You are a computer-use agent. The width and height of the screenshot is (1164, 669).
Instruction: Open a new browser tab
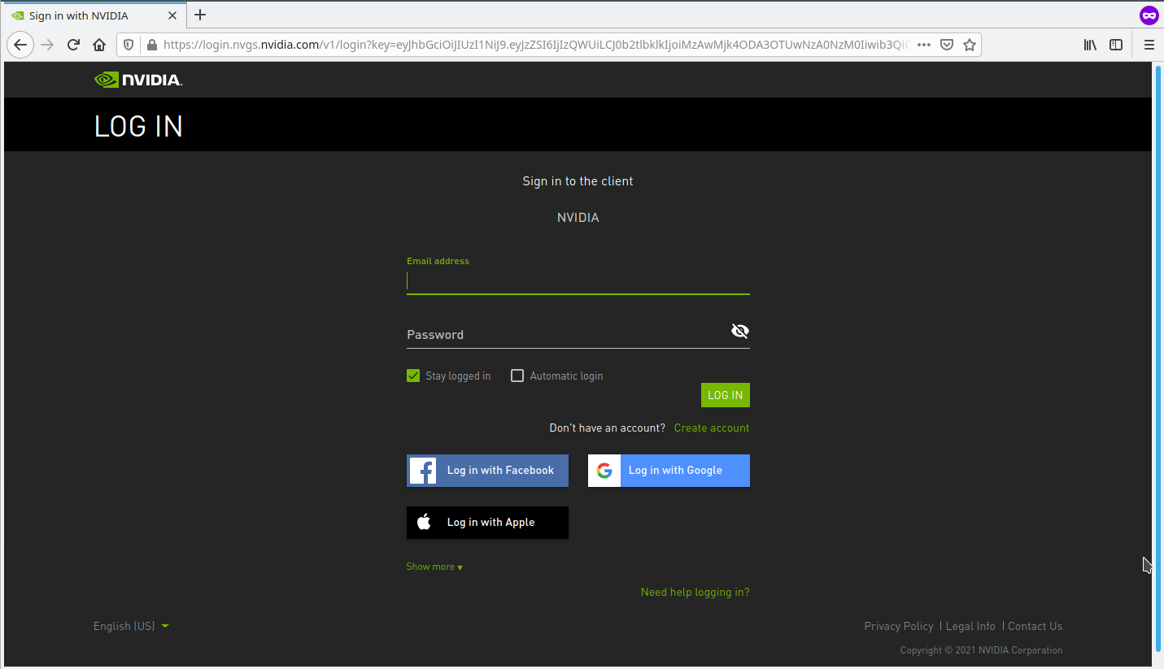tap(200, 15)
